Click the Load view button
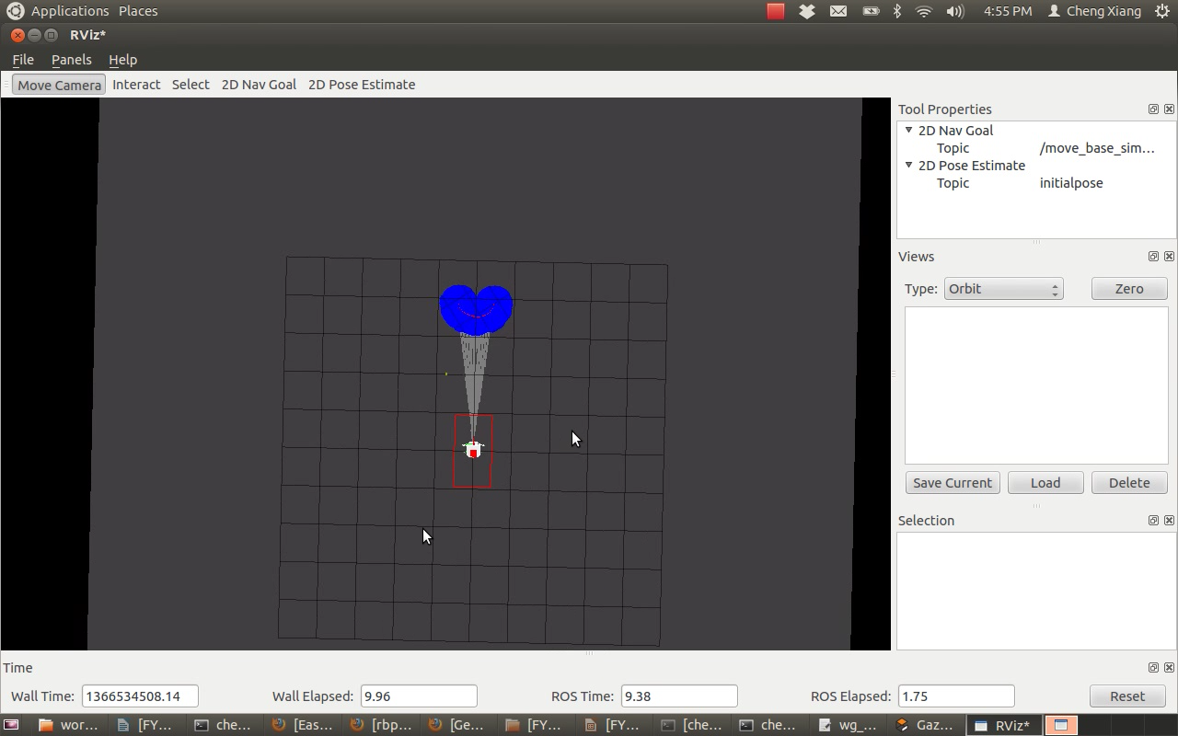This screenshot has height=736, width=1178. coord(1045,482)
